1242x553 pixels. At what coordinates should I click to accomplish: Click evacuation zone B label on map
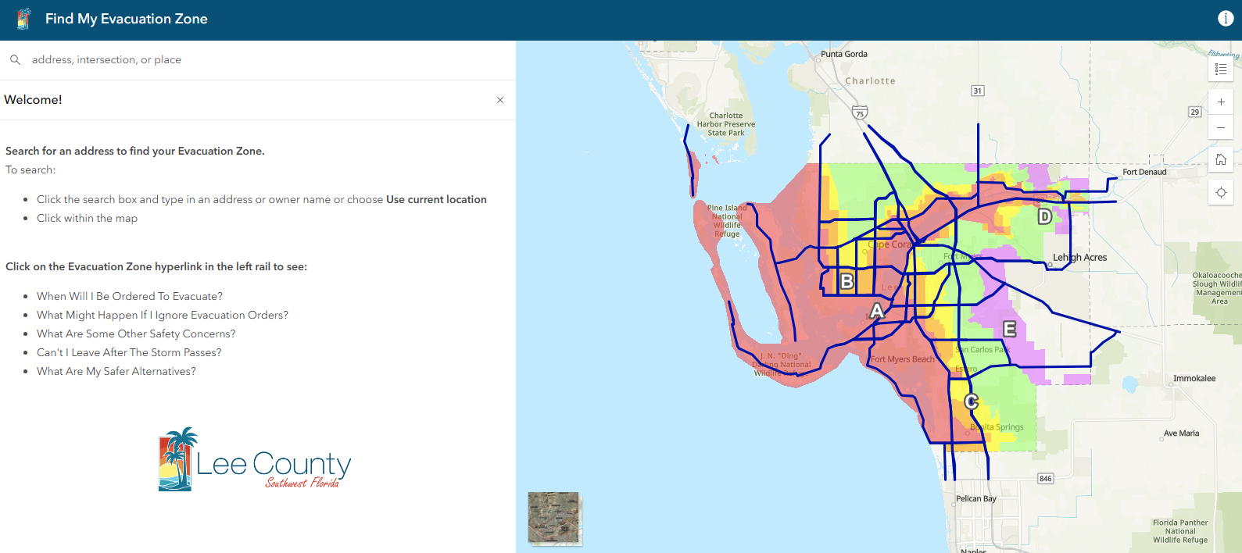(846, 281)
